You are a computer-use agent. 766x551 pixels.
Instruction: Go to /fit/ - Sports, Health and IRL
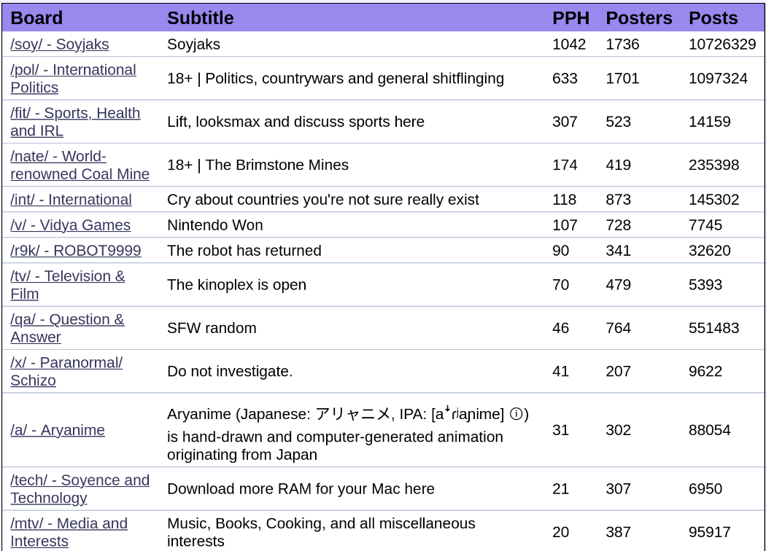(75, 113)
